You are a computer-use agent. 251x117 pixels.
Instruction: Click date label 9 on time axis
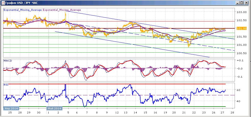click(107, 112)
